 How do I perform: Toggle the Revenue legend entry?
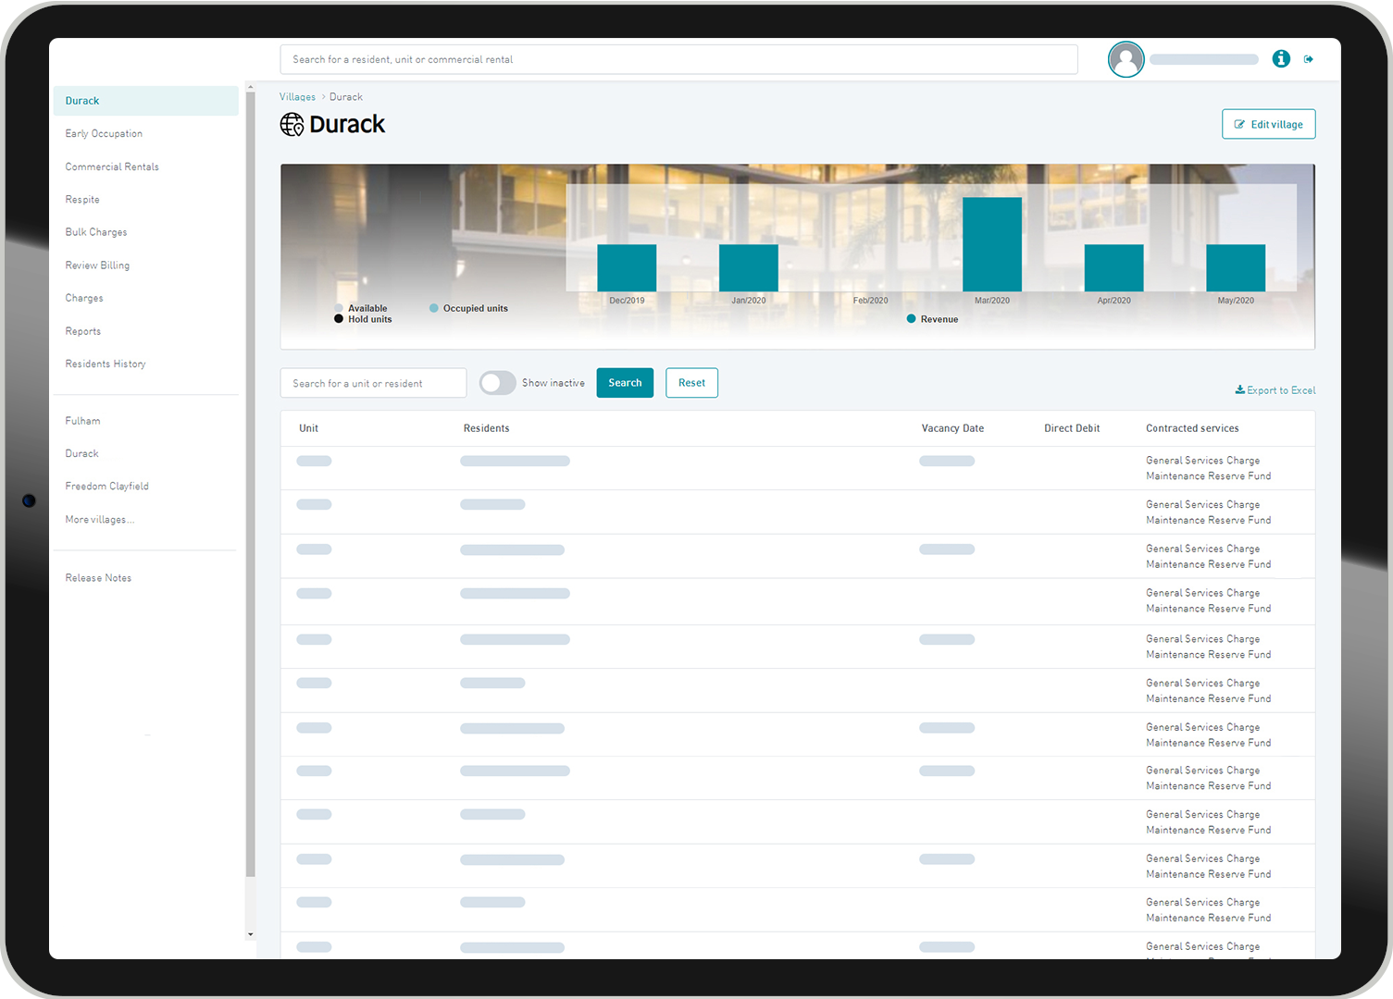(x=932, y=319)
